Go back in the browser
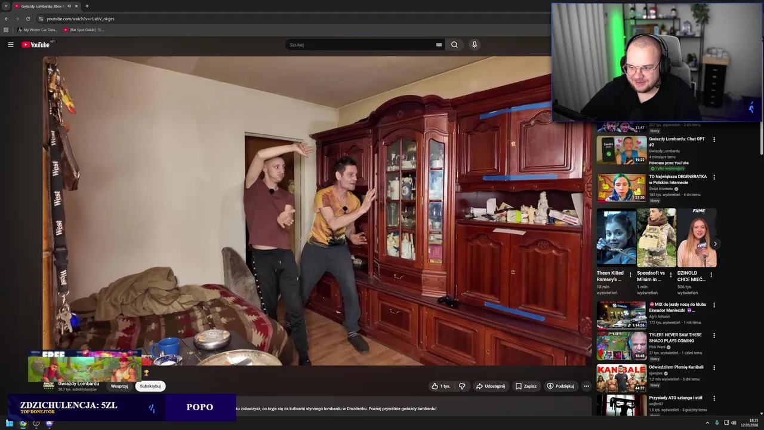The image size is (764, 430). 7,19
